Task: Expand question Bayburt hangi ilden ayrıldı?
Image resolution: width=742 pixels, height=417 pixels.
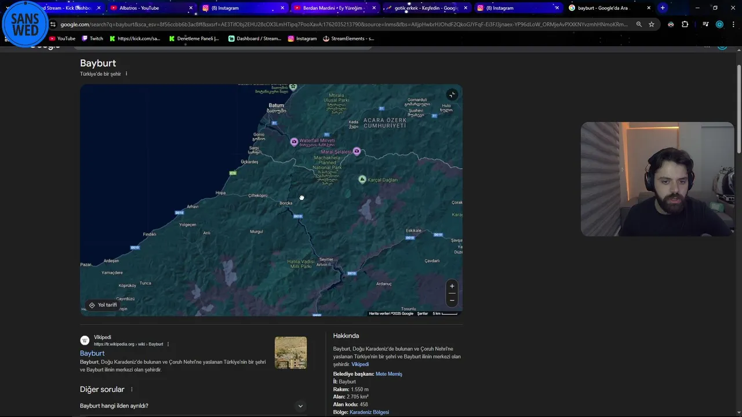Action: pyautogui.click(x=192, y=406)
